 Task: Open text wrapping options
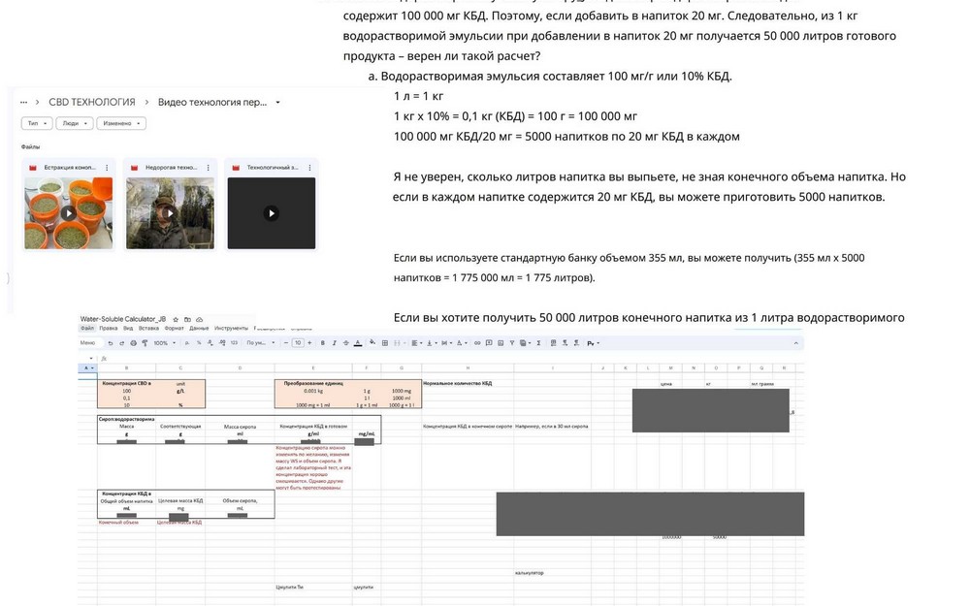coord(445,343)
